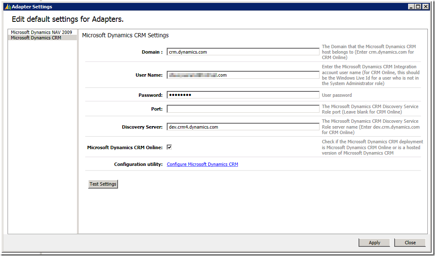Click the Microsoft Dynamics CRM Settings heading
Screen dimensions: 435x256
click(x=126, y=35)
